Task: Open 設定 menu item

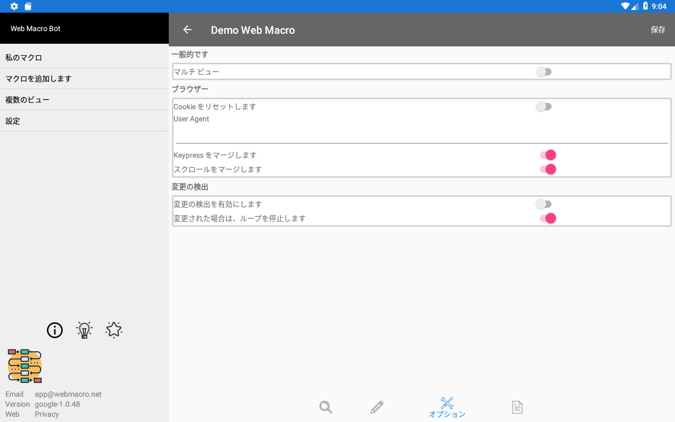Action: click(x=84, y=121)
